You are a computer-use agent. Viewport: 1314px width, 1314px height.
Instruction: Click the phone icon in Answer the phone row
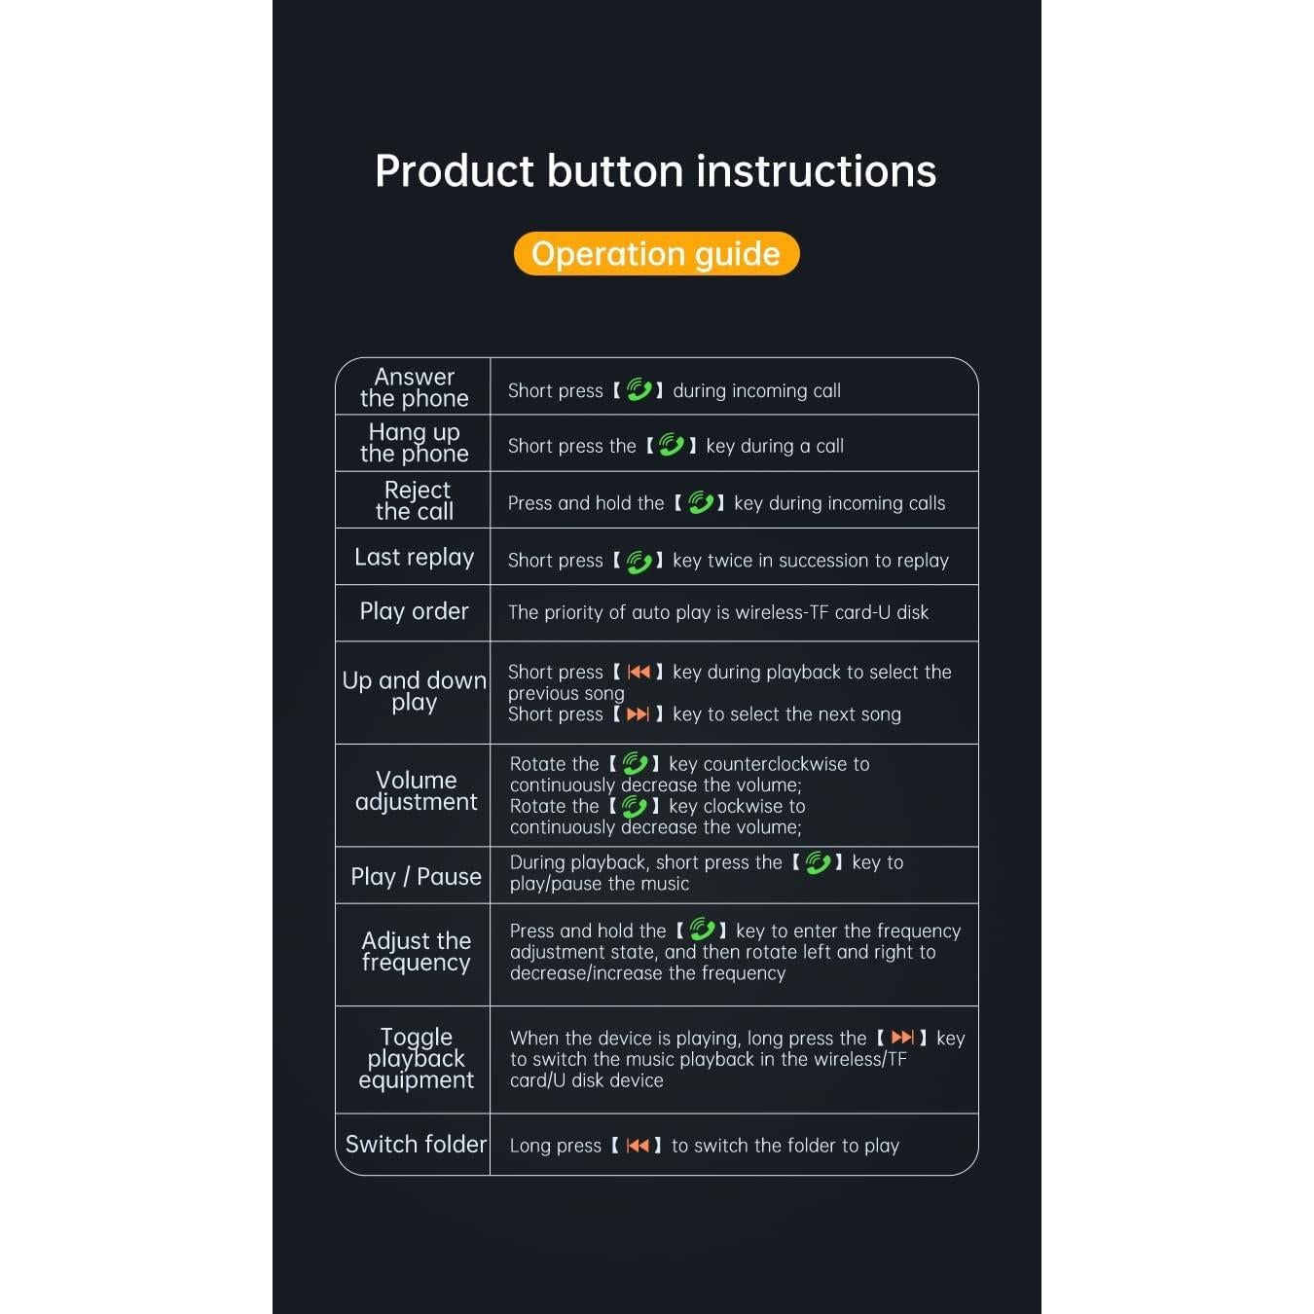point(639,390)
